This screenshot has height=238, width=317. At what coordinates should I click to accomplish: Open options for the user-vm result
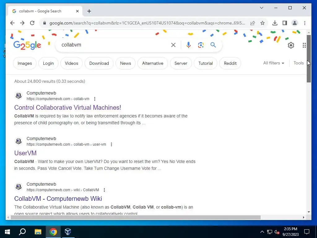point(111,144)
